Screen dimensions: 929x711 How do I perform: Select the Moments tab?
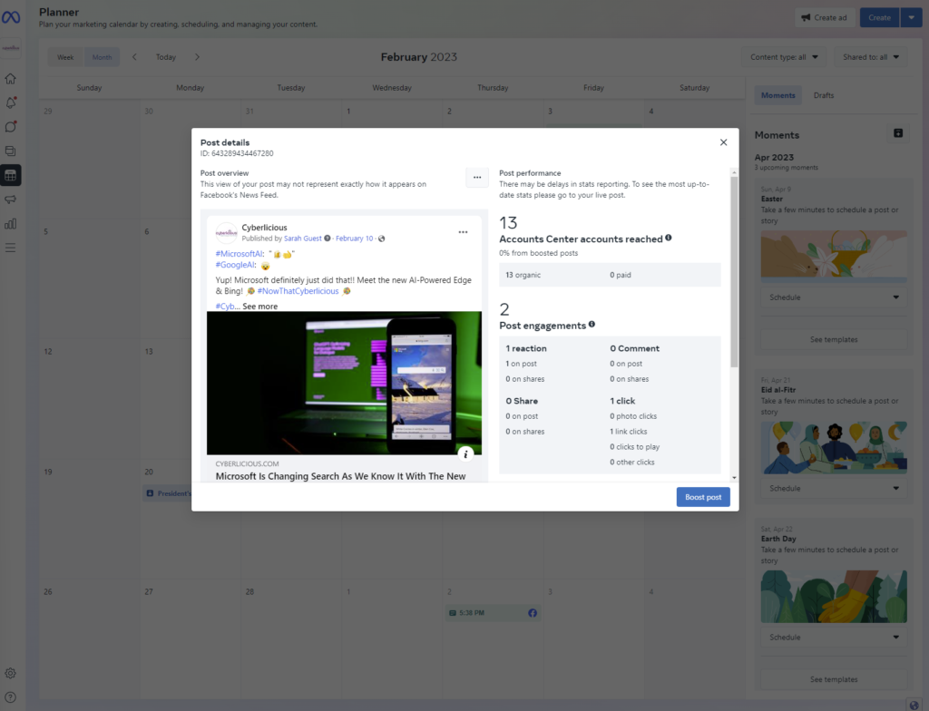click(777, 95)
